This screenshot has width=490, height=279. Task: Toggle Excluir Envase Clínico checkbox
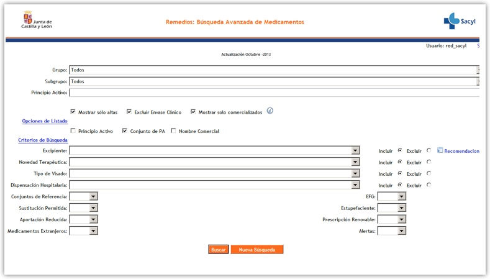[x=129, y=112]
